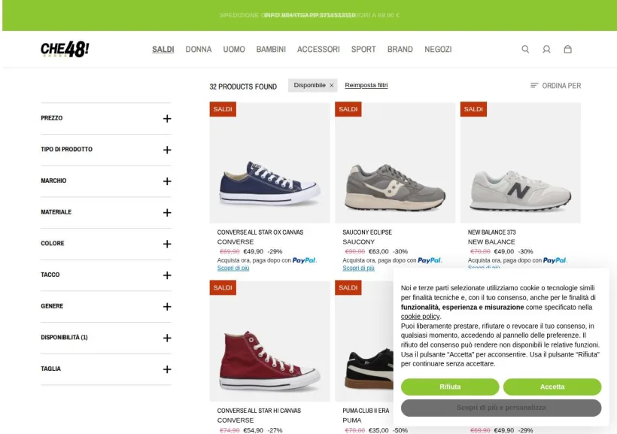617x434 pixels.
Task: Open the user account icon
Action: [x=546, y=49]
